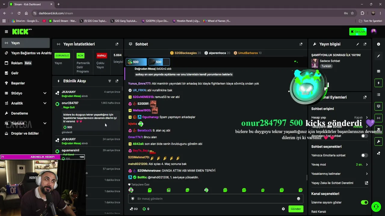Open the Raid Kanalı option
The image size is (385, 216).
tap(319, 212)
